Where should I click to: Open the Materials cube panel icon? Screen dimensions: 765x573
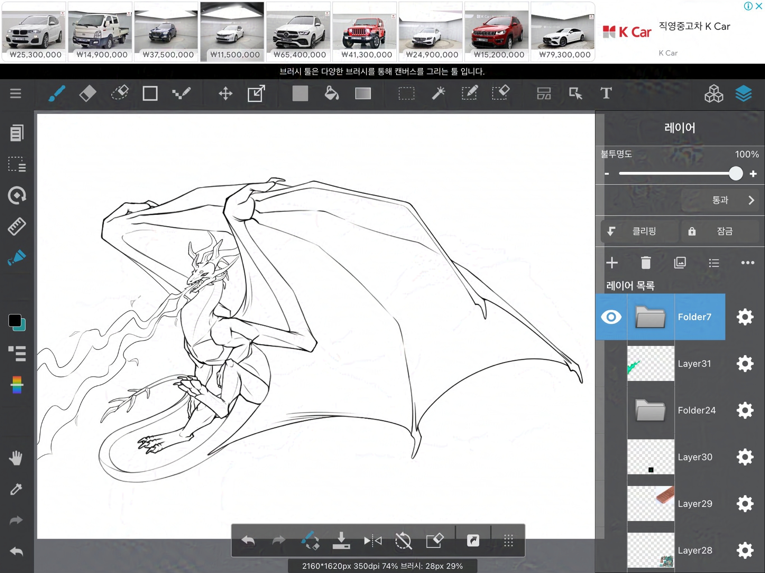713,93
